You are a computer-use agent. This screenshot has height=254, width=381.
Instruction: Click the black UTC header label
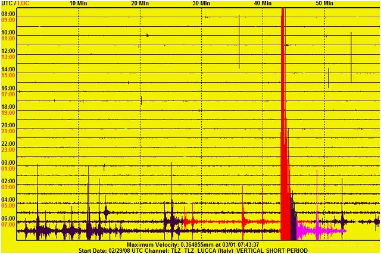coord(6,4)
